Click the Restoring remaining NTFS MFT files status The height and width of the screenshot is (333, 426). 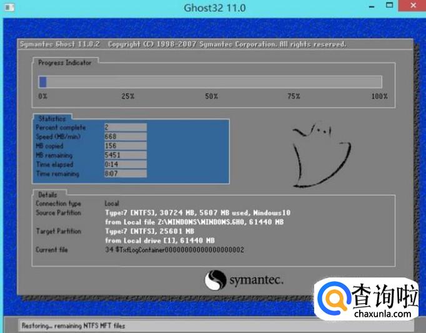point(73,326)
